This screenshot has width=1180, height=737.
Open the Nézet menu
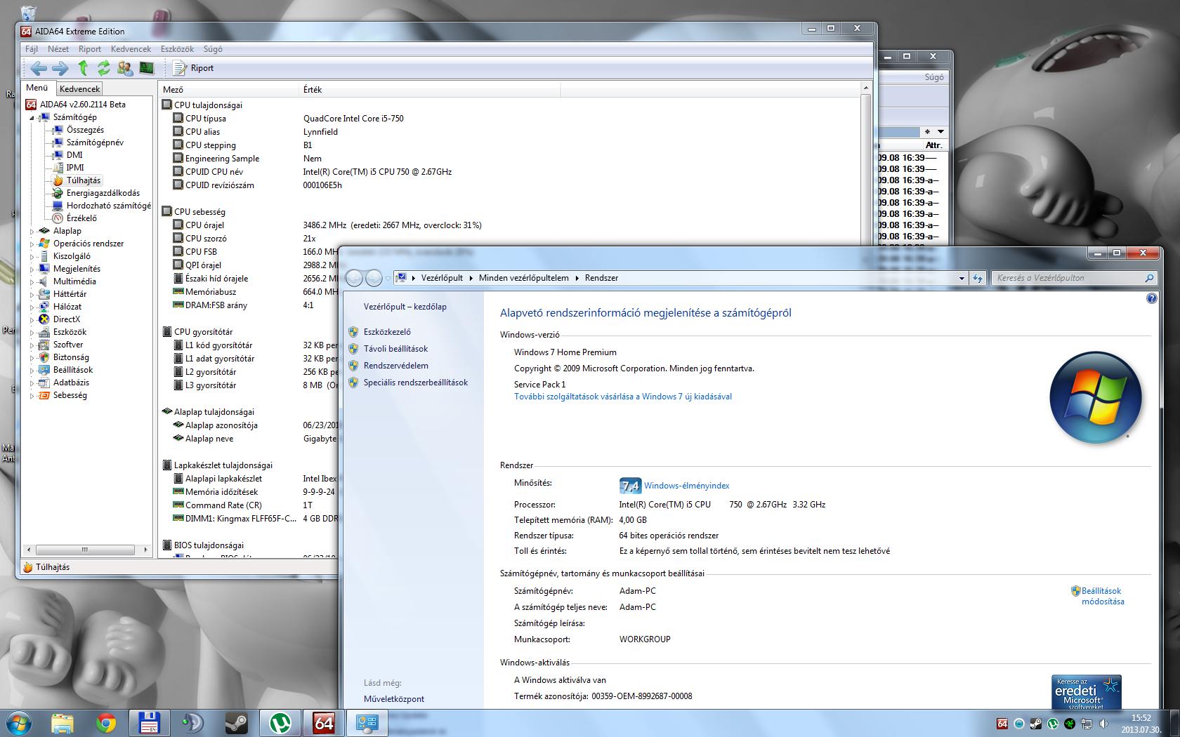coord(58,49)
